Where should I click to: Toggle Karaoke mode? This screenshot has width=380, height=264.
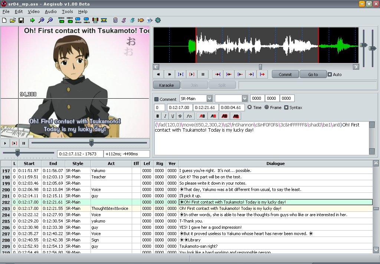point(167,85)
